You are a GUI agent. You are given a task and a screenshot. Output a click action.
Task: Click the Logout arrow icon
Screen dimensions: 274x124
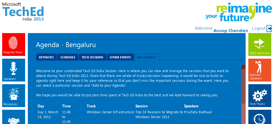tap(269, 29)
